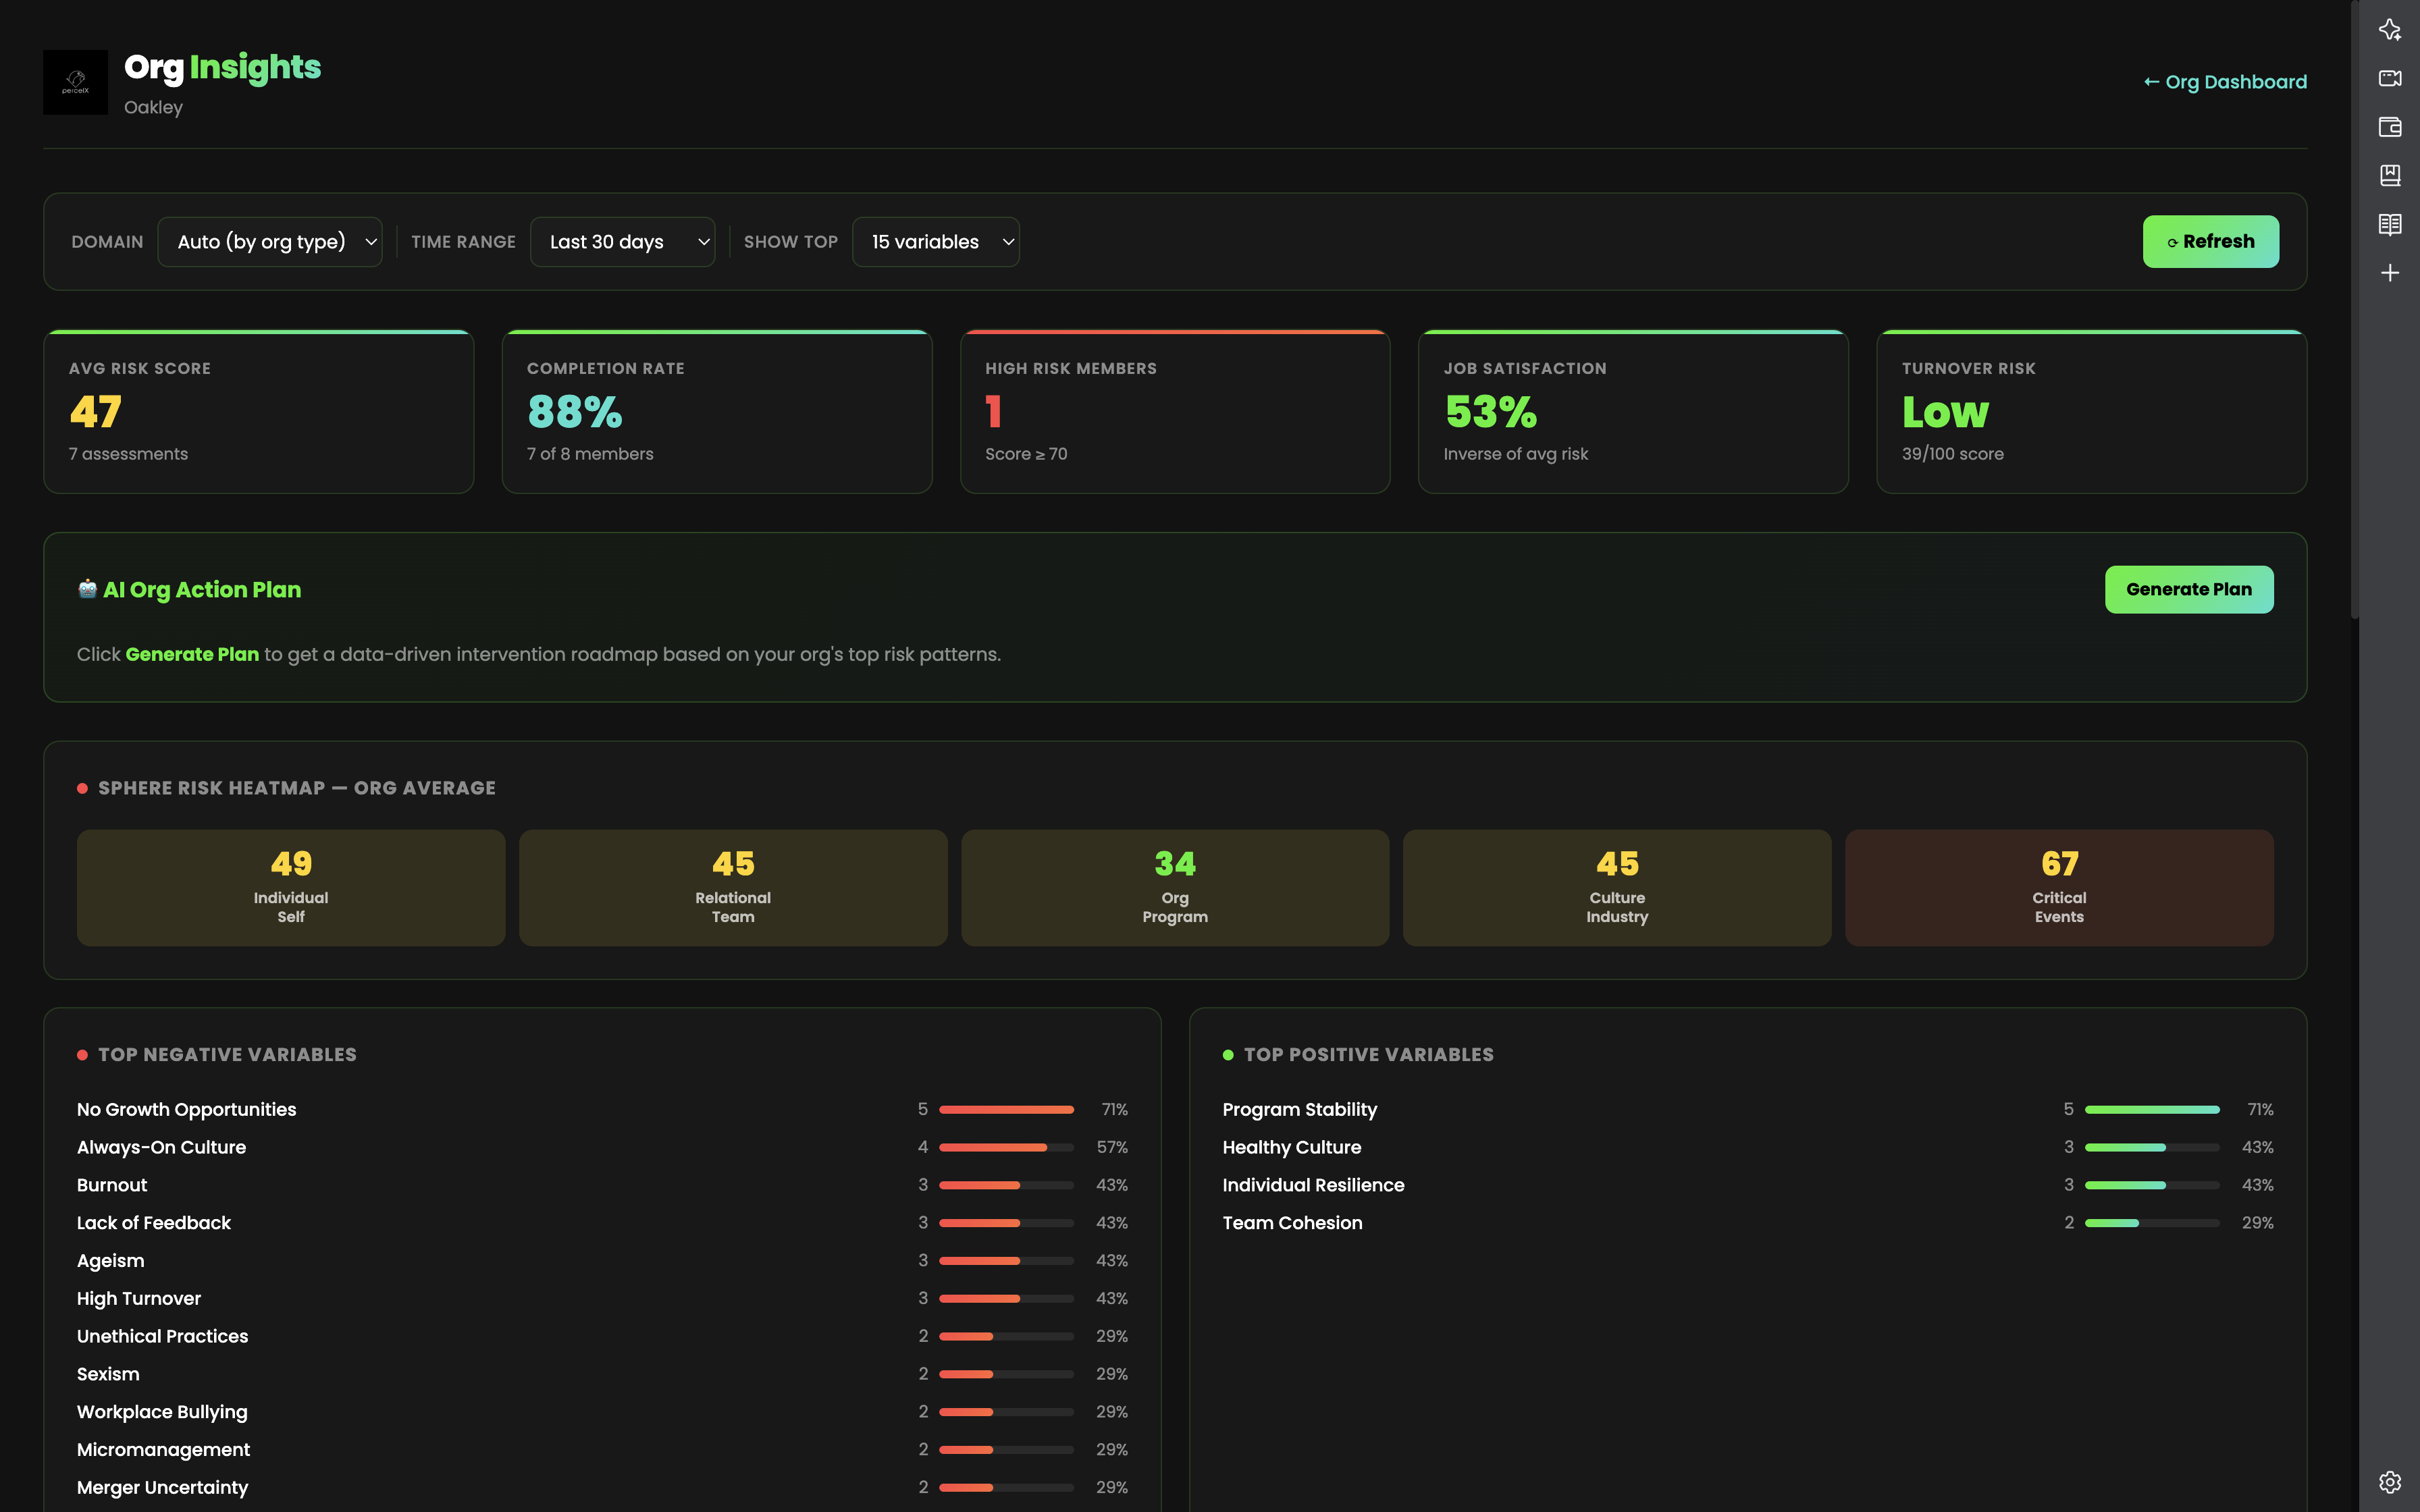Image resolution: width=2420 pixels, height=1512 pixels.
Task: Open the reader view open-book icon
Action: [x=2389, y=224]
